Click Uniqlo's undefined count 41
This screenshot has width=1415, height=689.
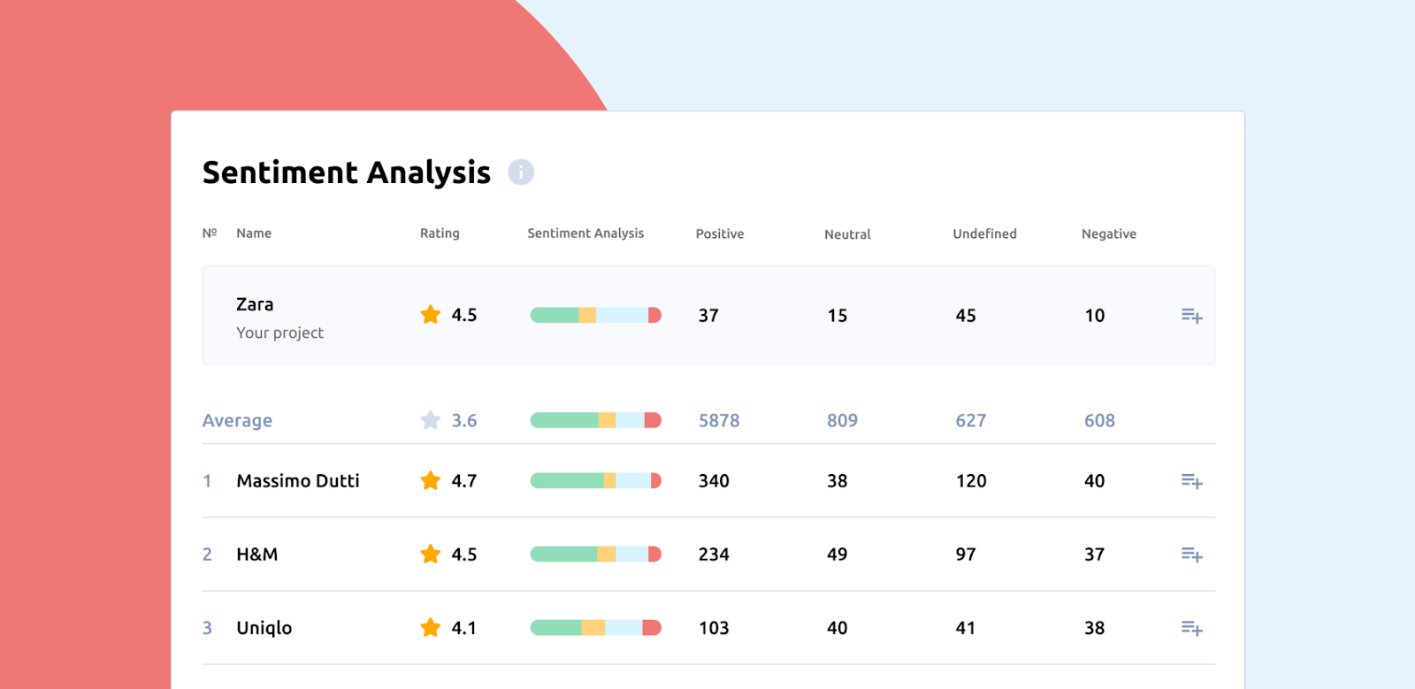(x=966, y=628)
